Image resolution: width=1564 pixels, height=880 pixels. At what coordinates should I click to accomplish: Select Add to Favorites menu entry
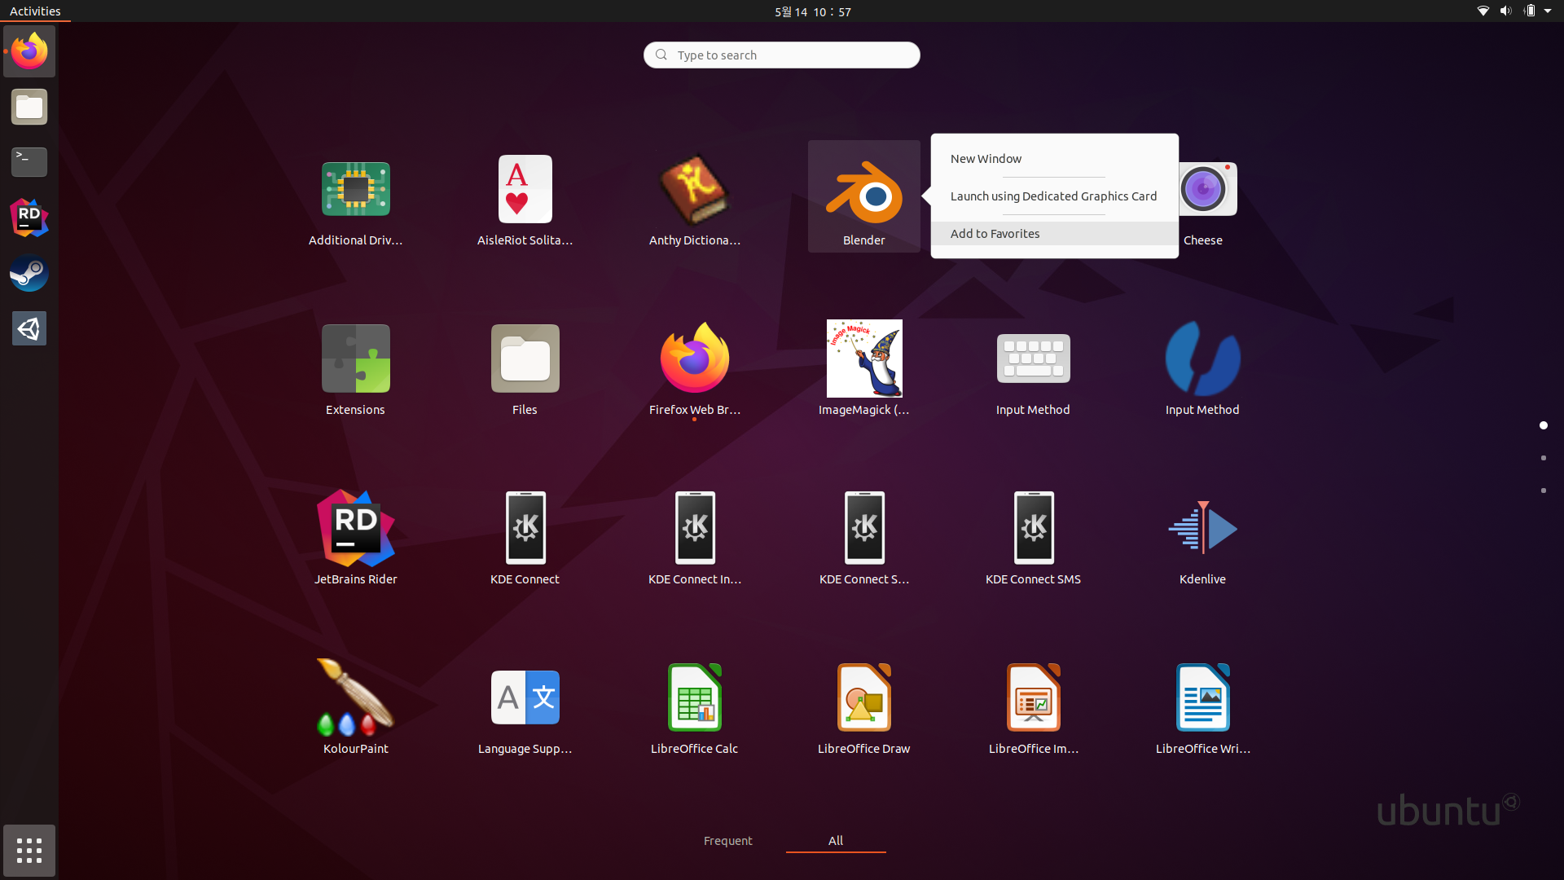pos(995,234)
